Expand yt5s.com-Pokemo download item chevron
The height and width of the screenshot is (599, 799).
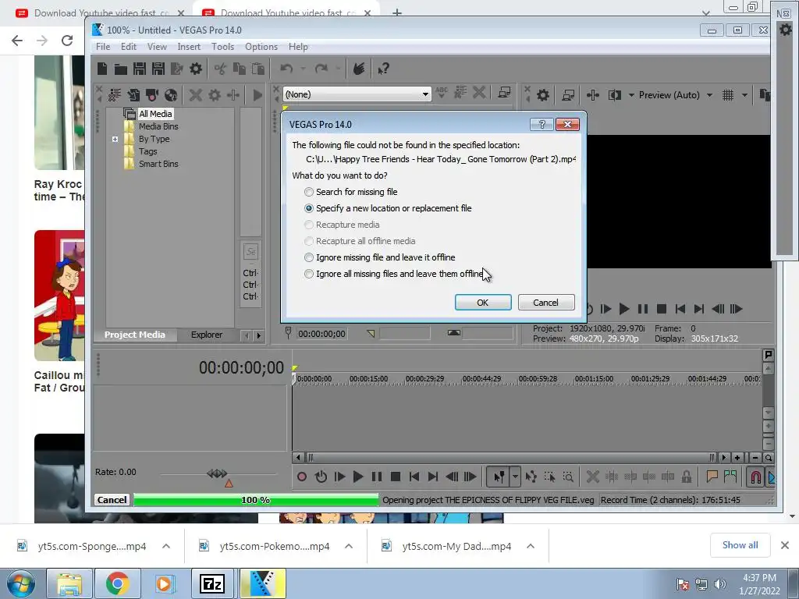(349, 546)
